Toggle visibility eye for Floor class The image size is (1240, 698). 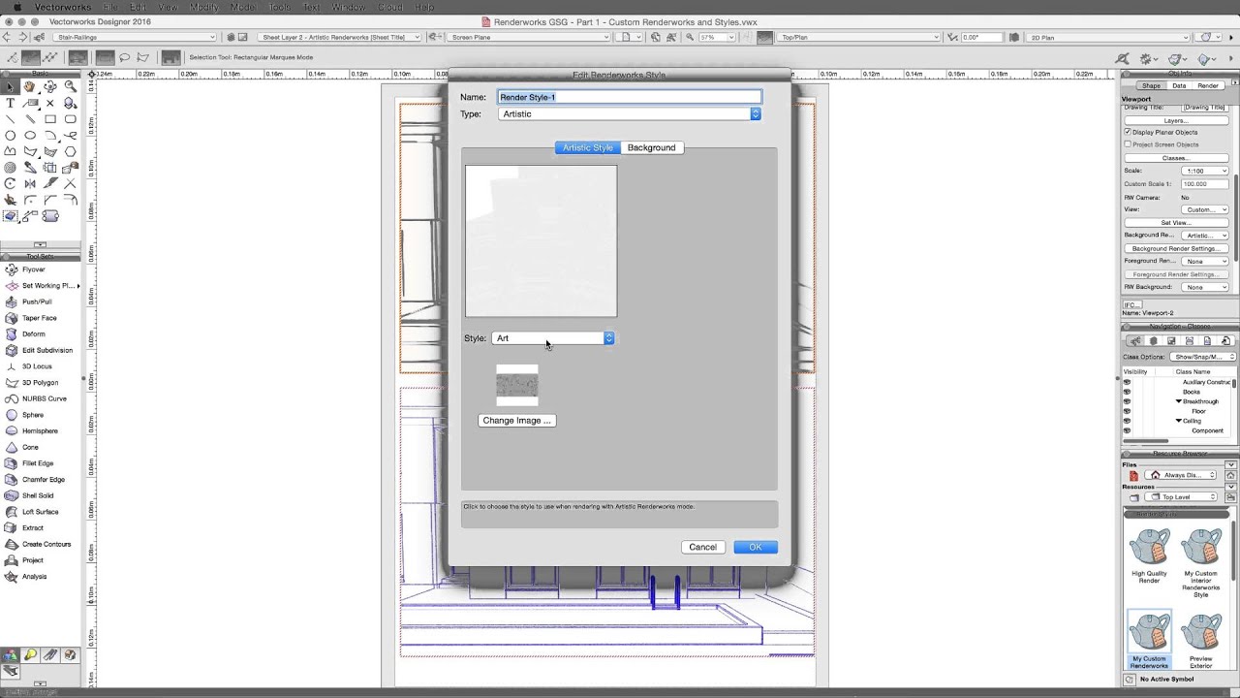pyautogui.click(x=1127, y=411)
